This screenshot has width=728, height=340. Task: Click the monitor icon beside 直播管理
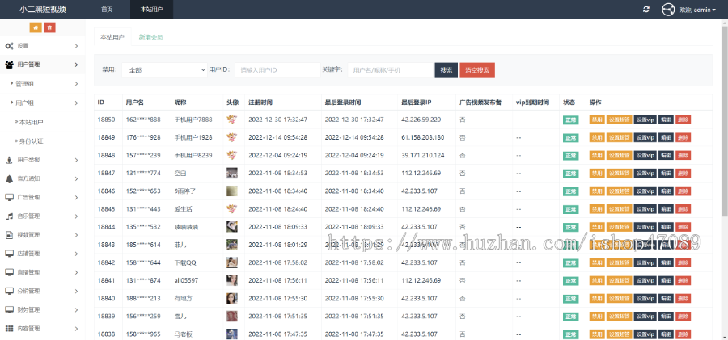click(9, 272)
